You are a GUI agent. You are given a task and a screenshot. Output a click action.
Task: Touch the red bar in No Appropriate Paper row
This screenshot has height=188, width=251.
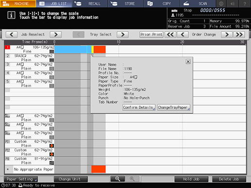coord(99,169)
